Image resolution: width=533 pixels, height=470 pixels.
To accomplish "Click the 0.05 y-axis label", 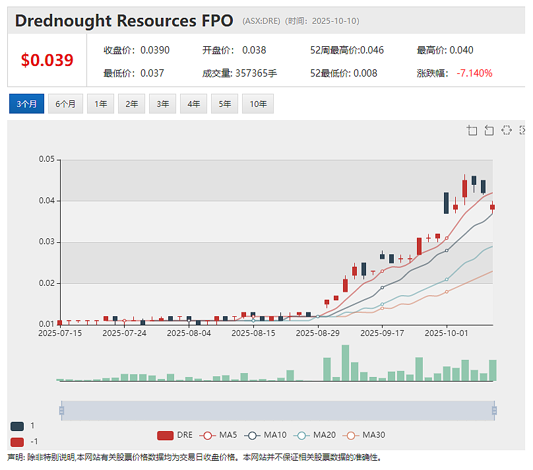I will click(x=47, y=159).
